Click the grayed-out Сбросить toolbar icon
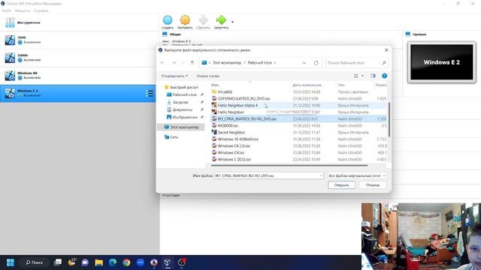Viewport: 481px width, 270px height. 203,22
